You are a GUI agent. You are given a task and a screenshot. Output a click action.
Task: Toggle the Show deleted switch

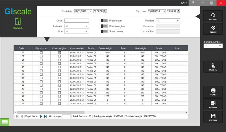(x=104, y=31)
